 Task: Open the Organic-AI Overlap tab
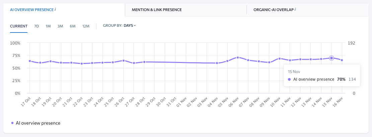273,10
